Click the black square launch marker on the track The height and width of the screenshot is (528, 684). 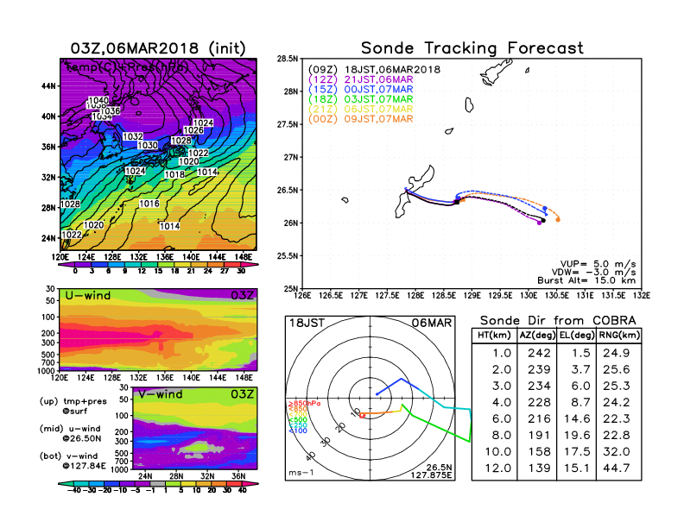pos(457,202)
